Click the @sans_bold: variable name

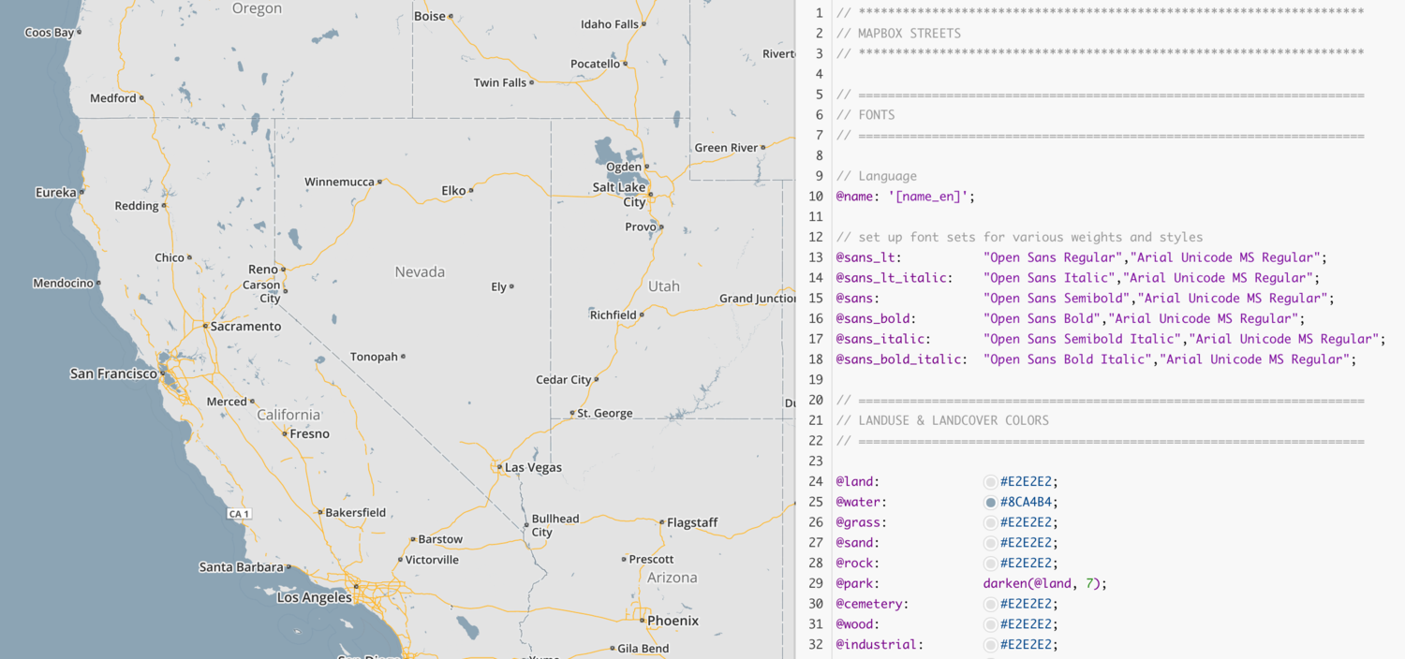877,319
